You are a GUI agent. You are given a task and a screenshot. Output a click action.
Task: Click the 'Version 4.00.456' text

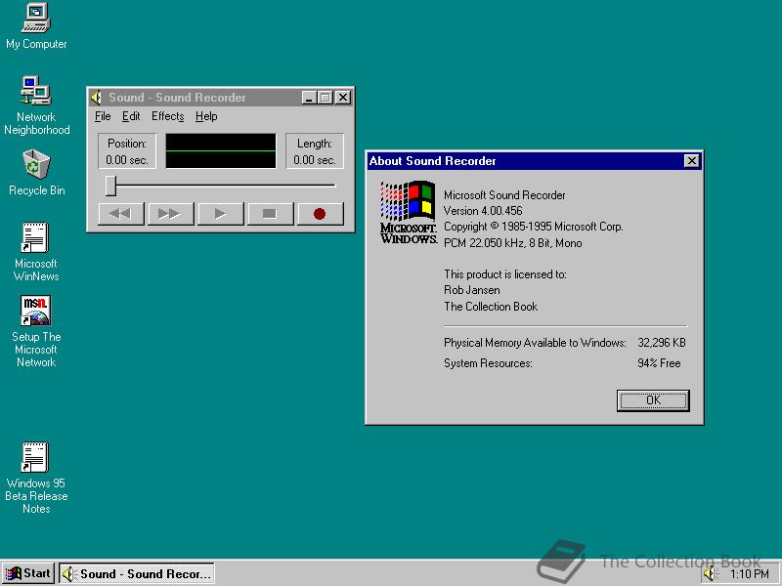[x=483, y=211]
